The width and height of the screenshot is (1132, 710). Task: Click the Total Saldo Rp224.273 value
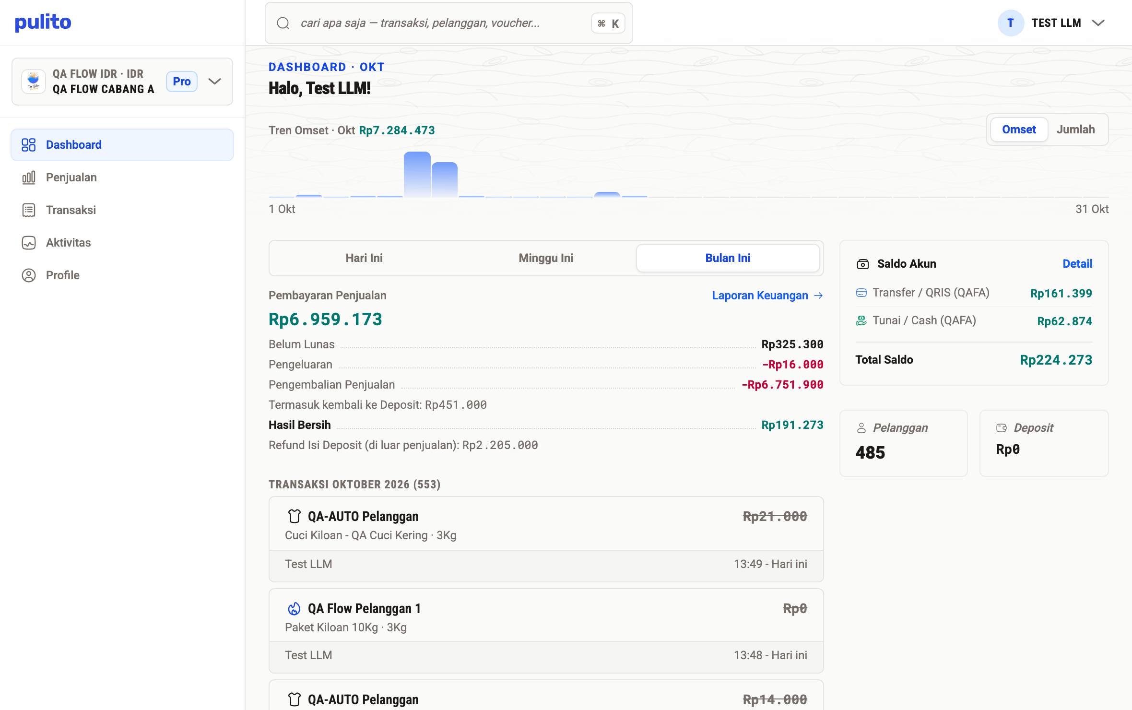tap(1056, 360)
